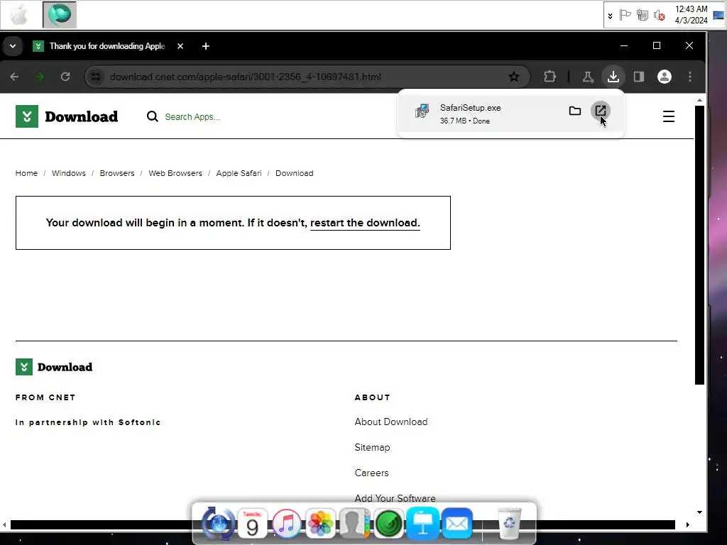Open the Mail dock icon
The image size is (727, 545).
[457, 524]
